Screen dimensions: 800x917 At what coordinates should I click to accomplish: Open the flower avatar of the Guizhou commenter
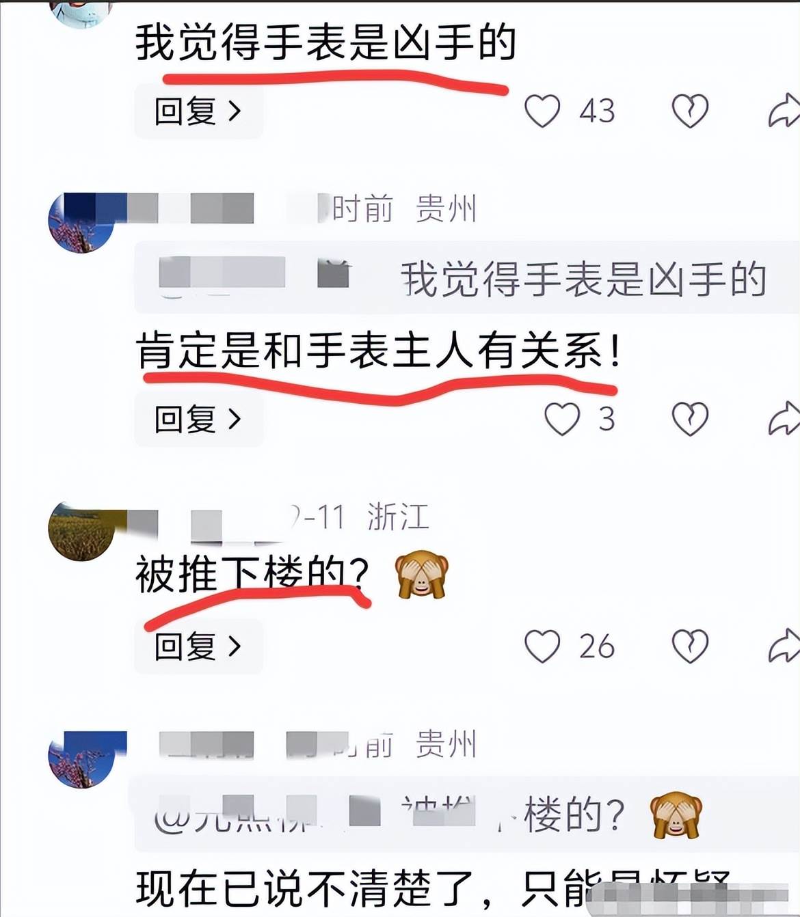81,222
